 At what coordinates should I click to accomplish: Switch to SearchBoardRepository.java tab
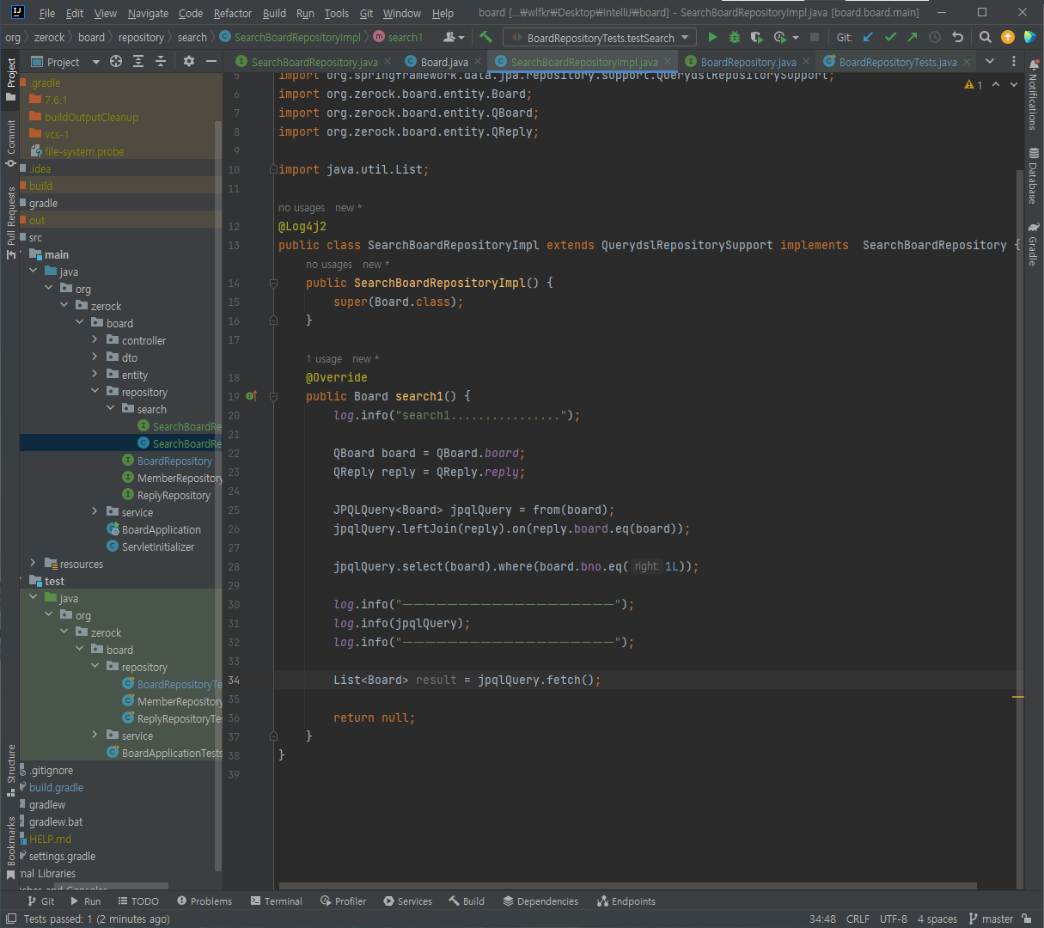[314, 62]
